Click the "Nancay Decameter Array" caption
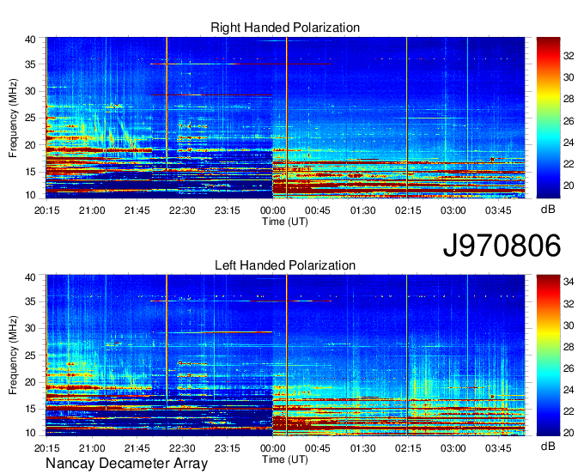Image resolution: width=584 pixels, height=474 pixels. pyautogui.click(x=126, y=464)
